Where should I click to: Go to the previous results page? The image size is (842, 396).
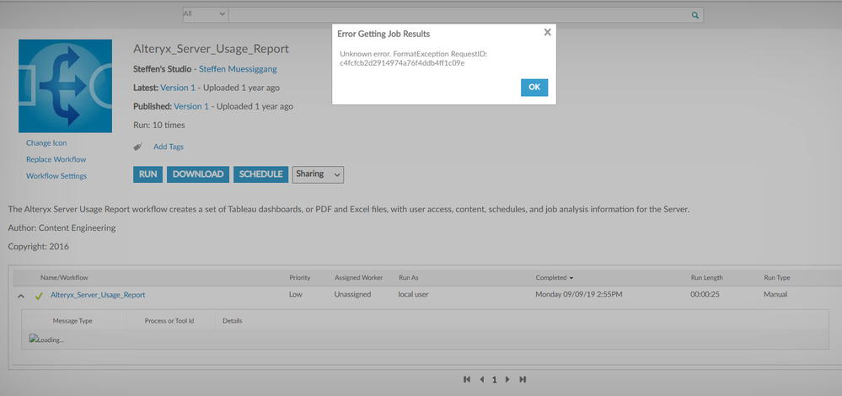pos(481,379)
